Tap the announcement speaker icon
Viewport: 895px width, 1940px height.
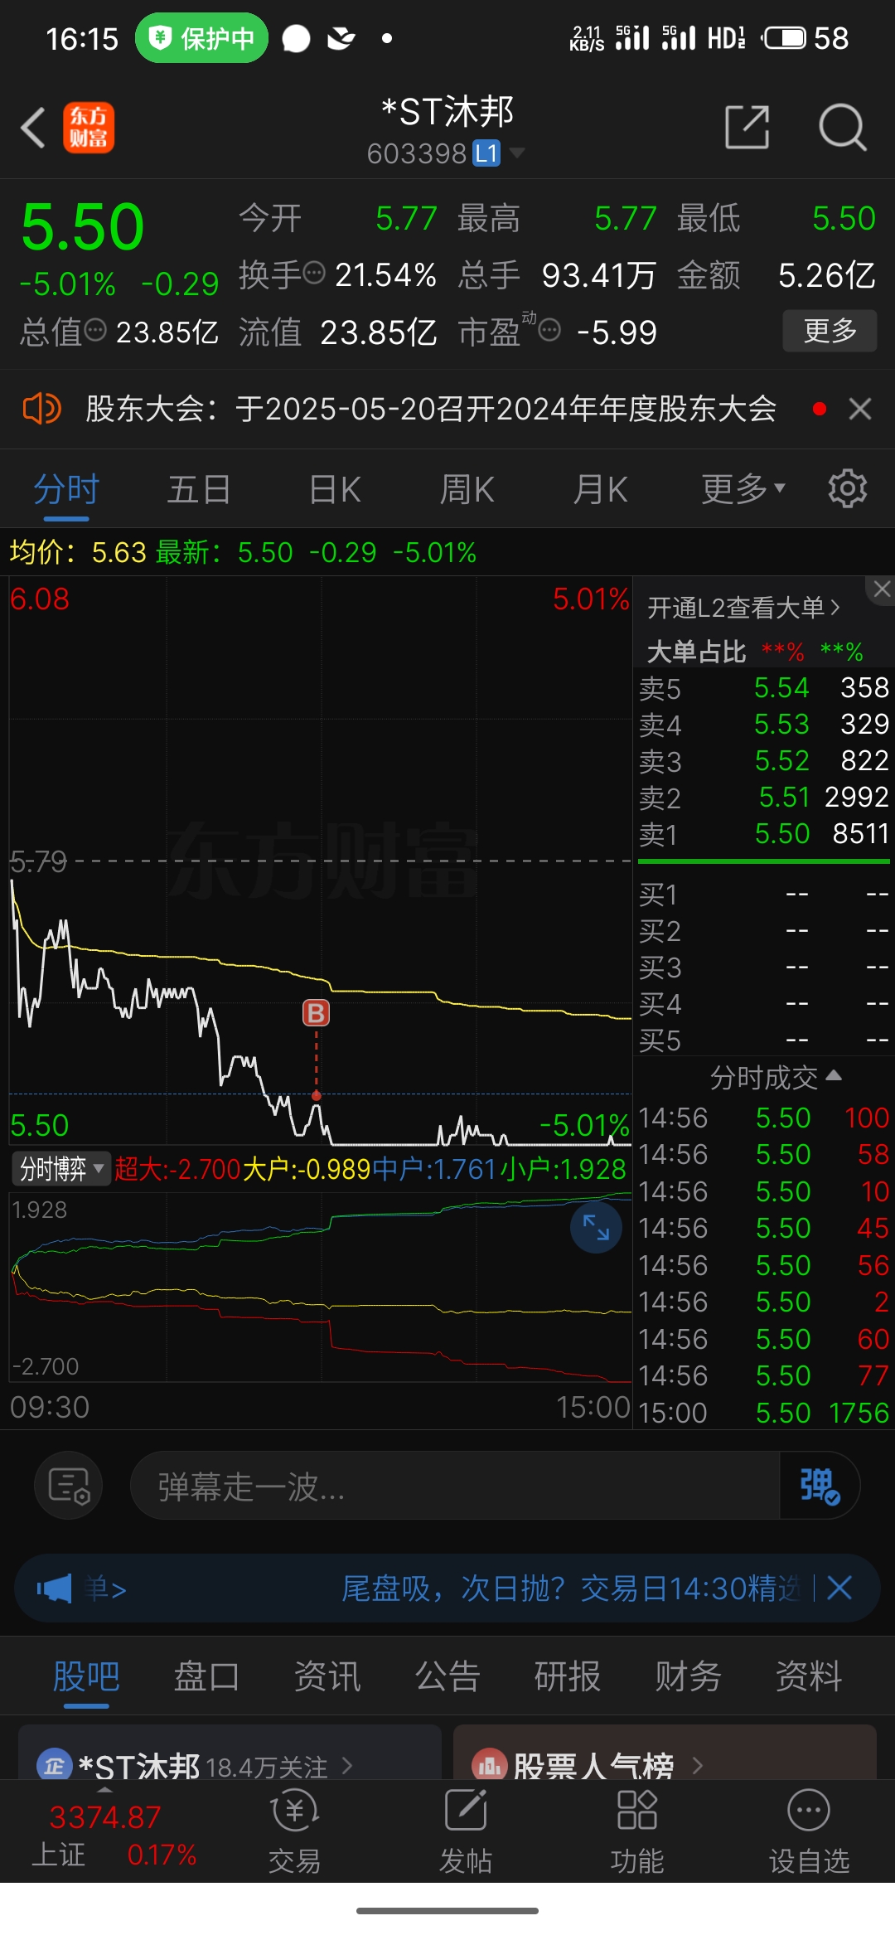[x=41, y=409]
